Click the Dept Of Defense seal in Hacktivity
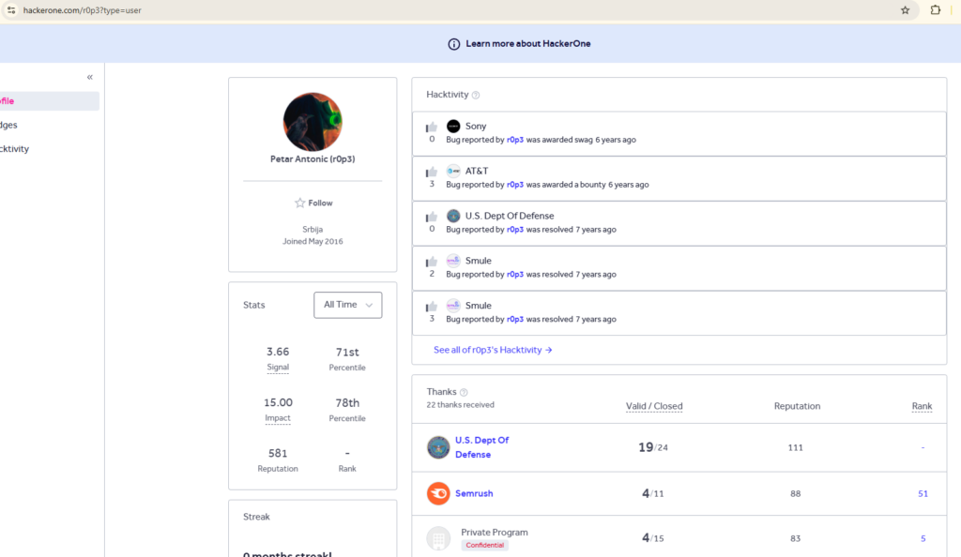This screenshot has width=961, height=557. tap(453, 216)
